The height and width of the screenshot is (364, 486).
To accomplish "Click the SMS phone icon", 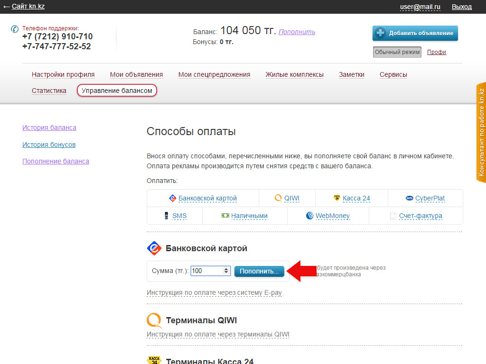I will point(166,216).
